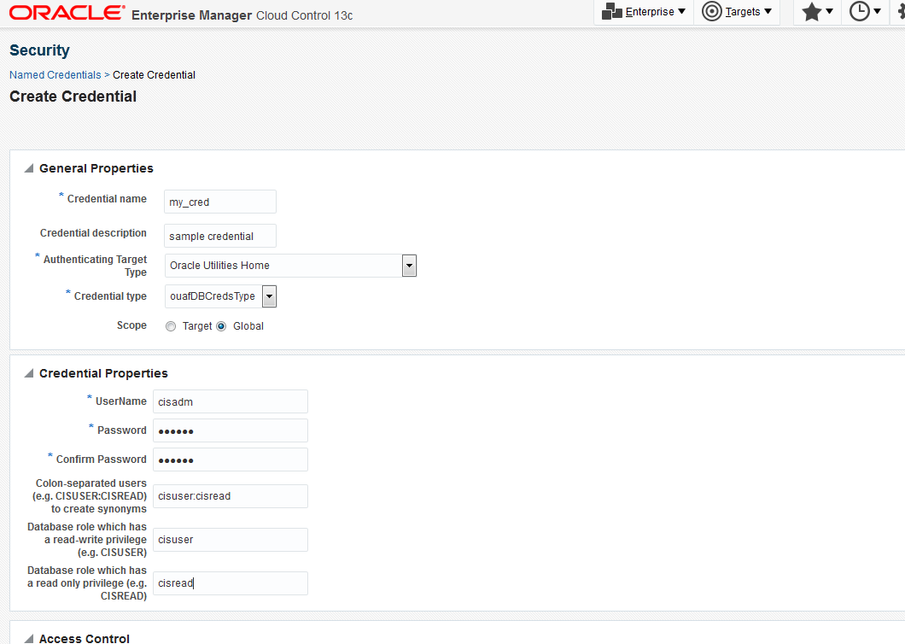905x644 pixels.
Task: Click the Credential name field
Action: (x=220, y=202)
